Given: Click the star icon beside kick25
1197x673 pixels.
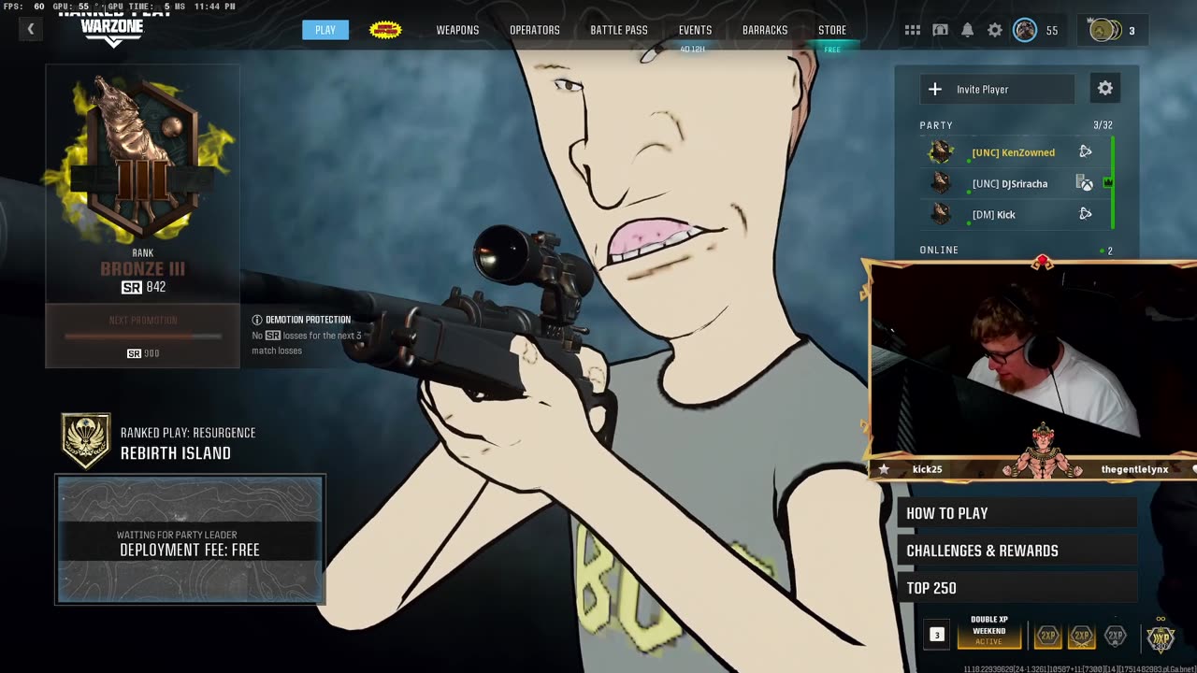Looking at the screenshot, I should [x=884, y=469].
